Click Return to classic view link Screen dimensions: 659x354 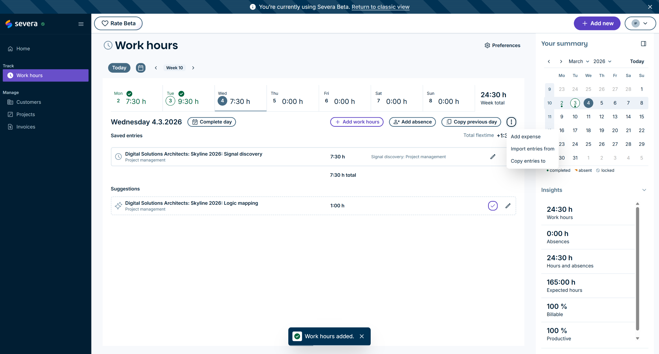point(380,7)
